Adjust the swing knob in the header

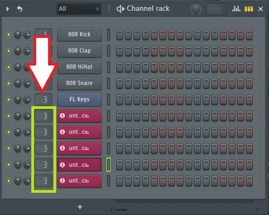[196, 9]
